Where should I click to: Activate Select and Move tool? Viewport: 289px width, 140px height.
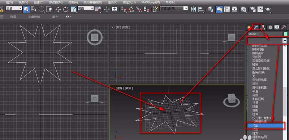point(58,9)
